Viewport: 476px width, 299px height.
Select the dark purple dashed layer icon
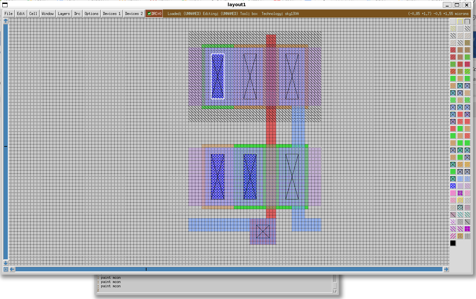click(x=460, y=193)
